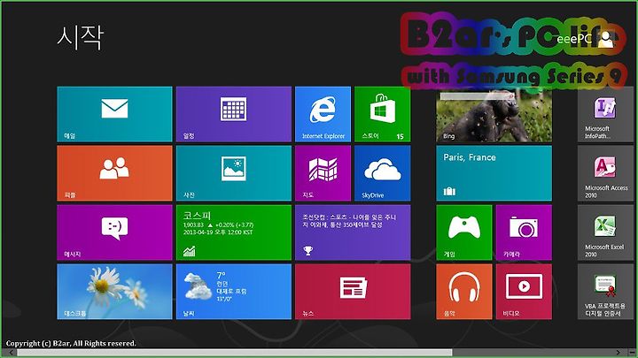This screenshot has width=638, height=358.
Task: Launch Microsoft InfoPath tile
Action: pyautogui.click(x=606, y=116)
